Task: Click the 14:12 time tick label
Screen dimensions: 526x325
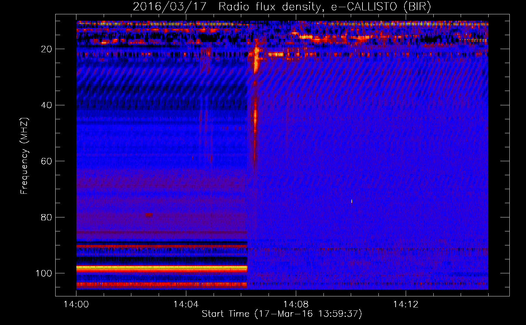Action: click(406, 305)
